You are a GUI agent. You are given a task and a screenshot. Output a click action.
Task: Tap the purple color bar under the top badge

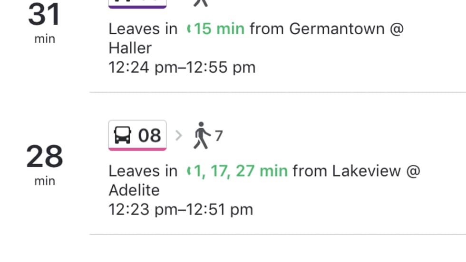click(x=137, y=7)
